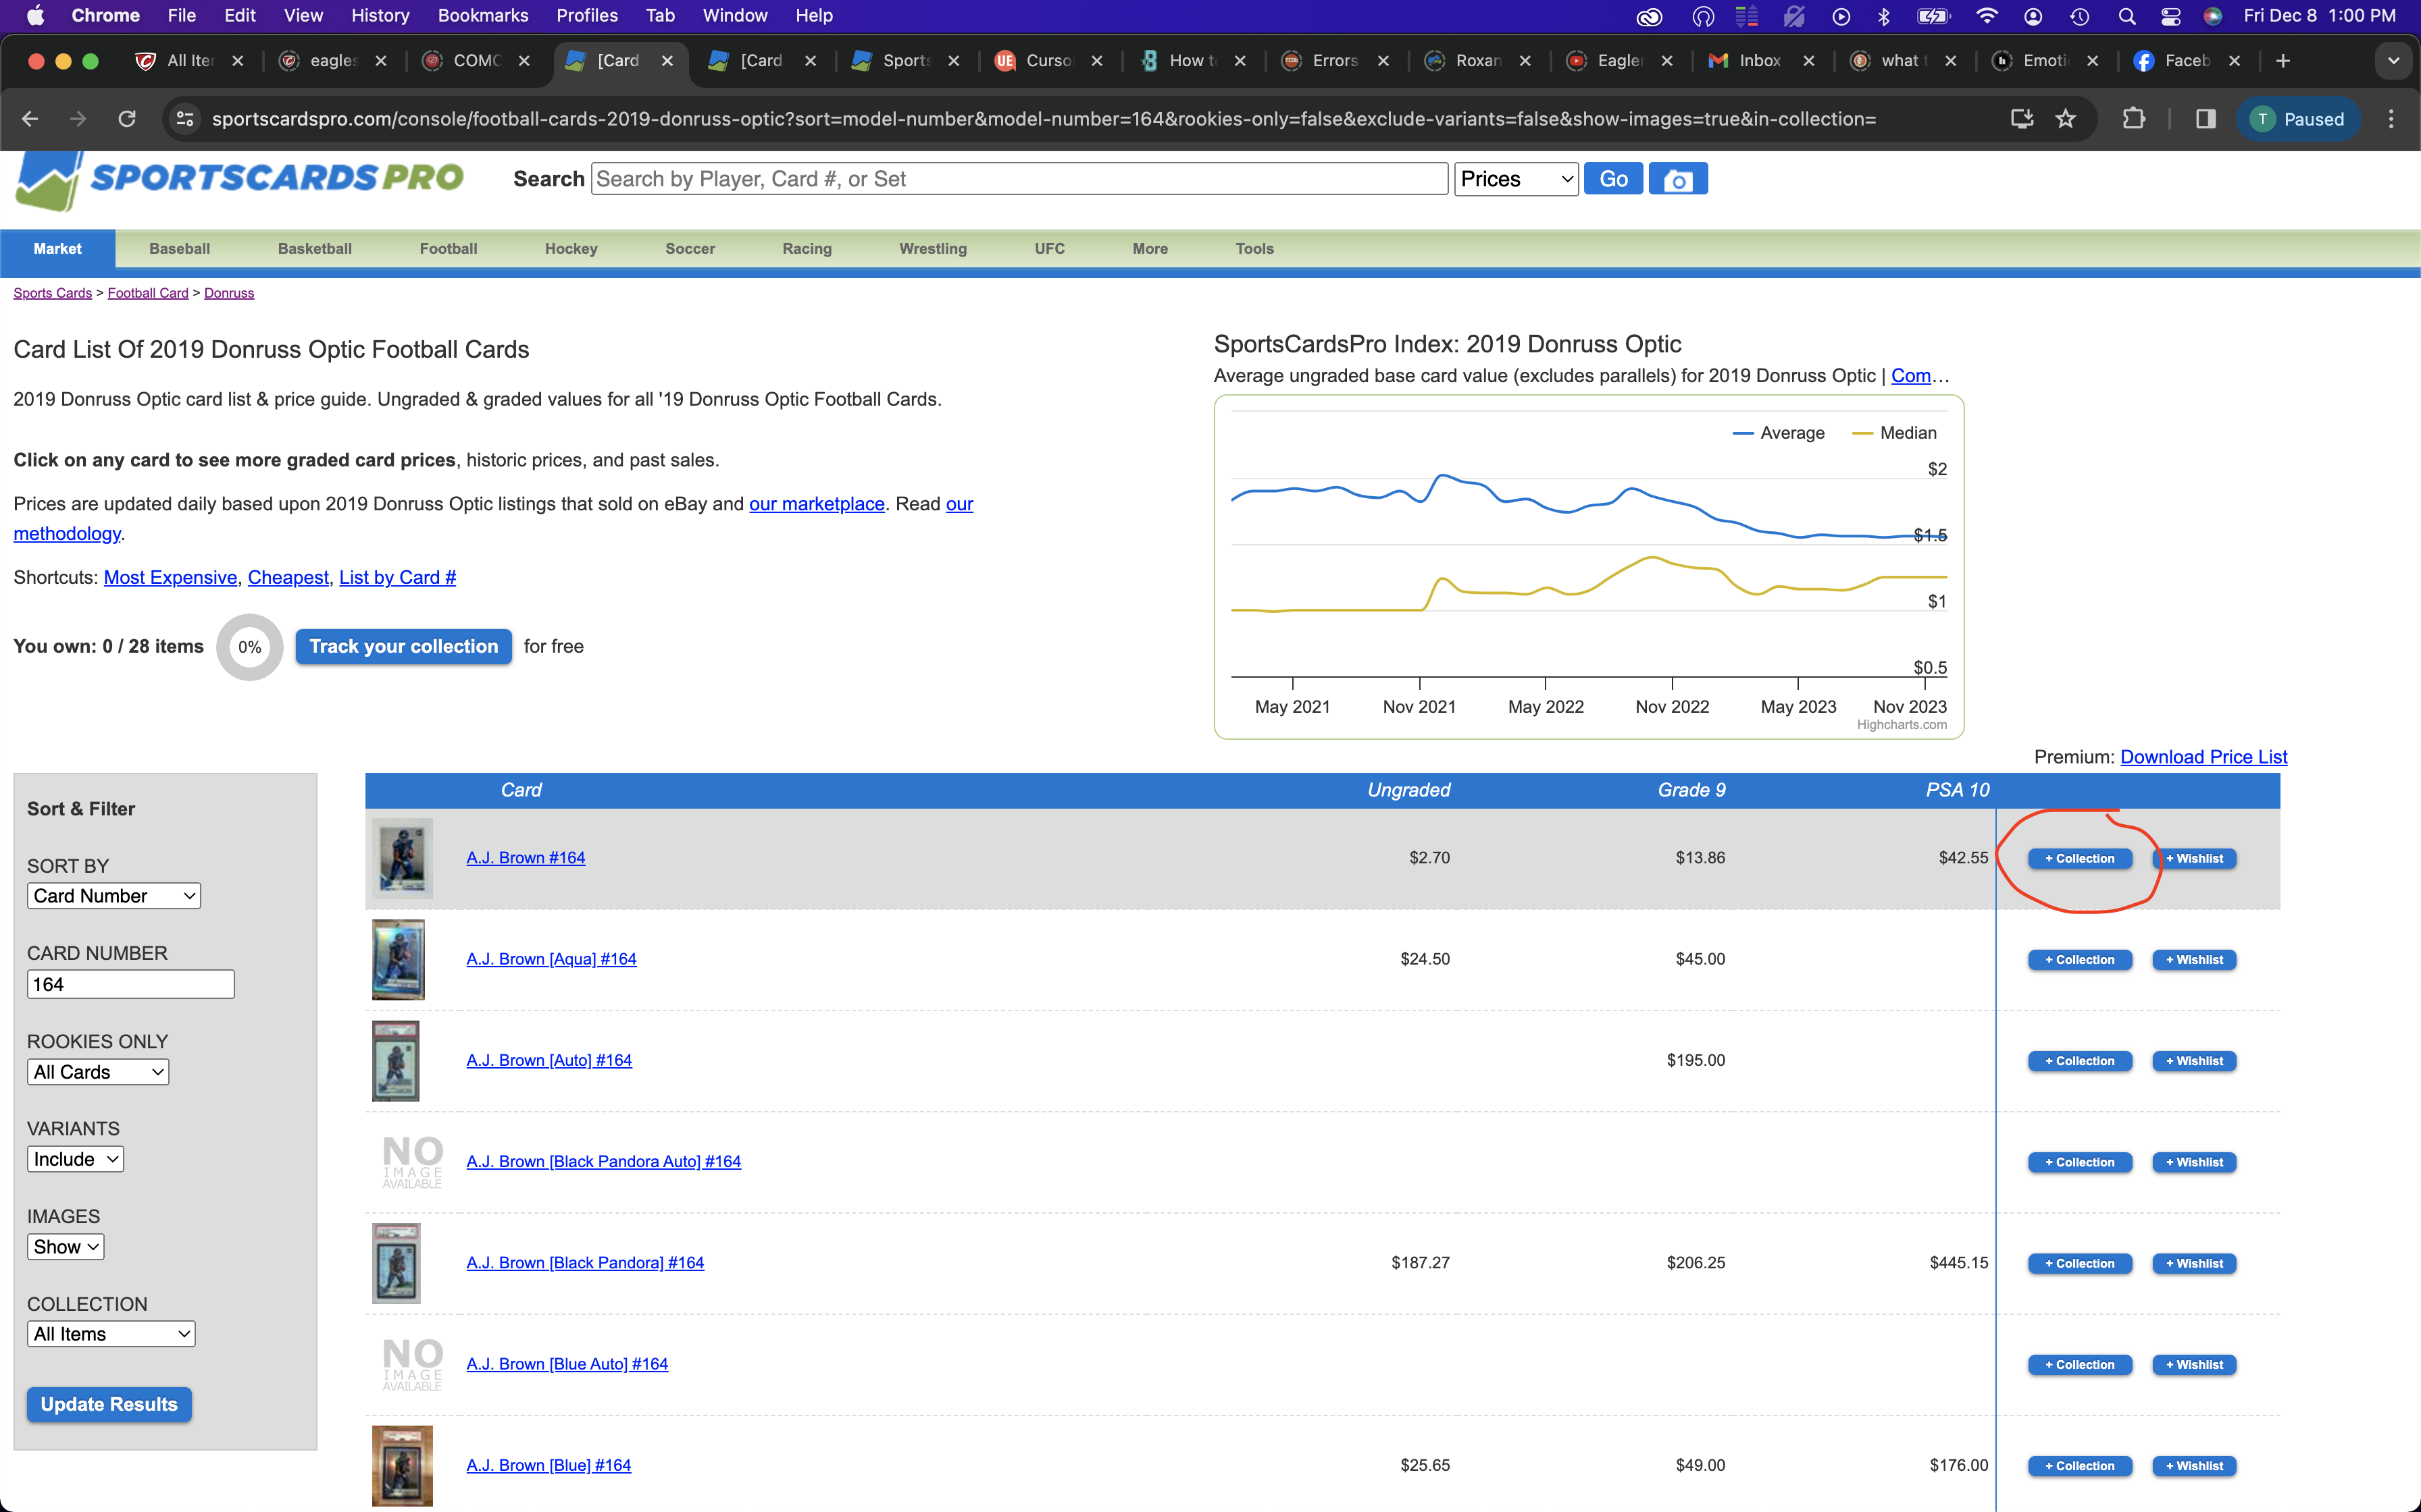Open the A.J. Brown Aqua card thumbnail
Screen dimensions: 2421x1512
click(x=398, y=959)
